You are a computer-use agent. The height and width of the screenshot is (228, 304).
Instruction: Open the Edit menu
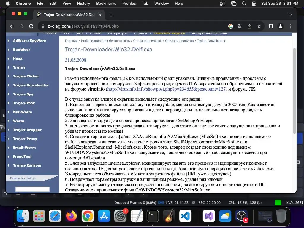[53, 4]
